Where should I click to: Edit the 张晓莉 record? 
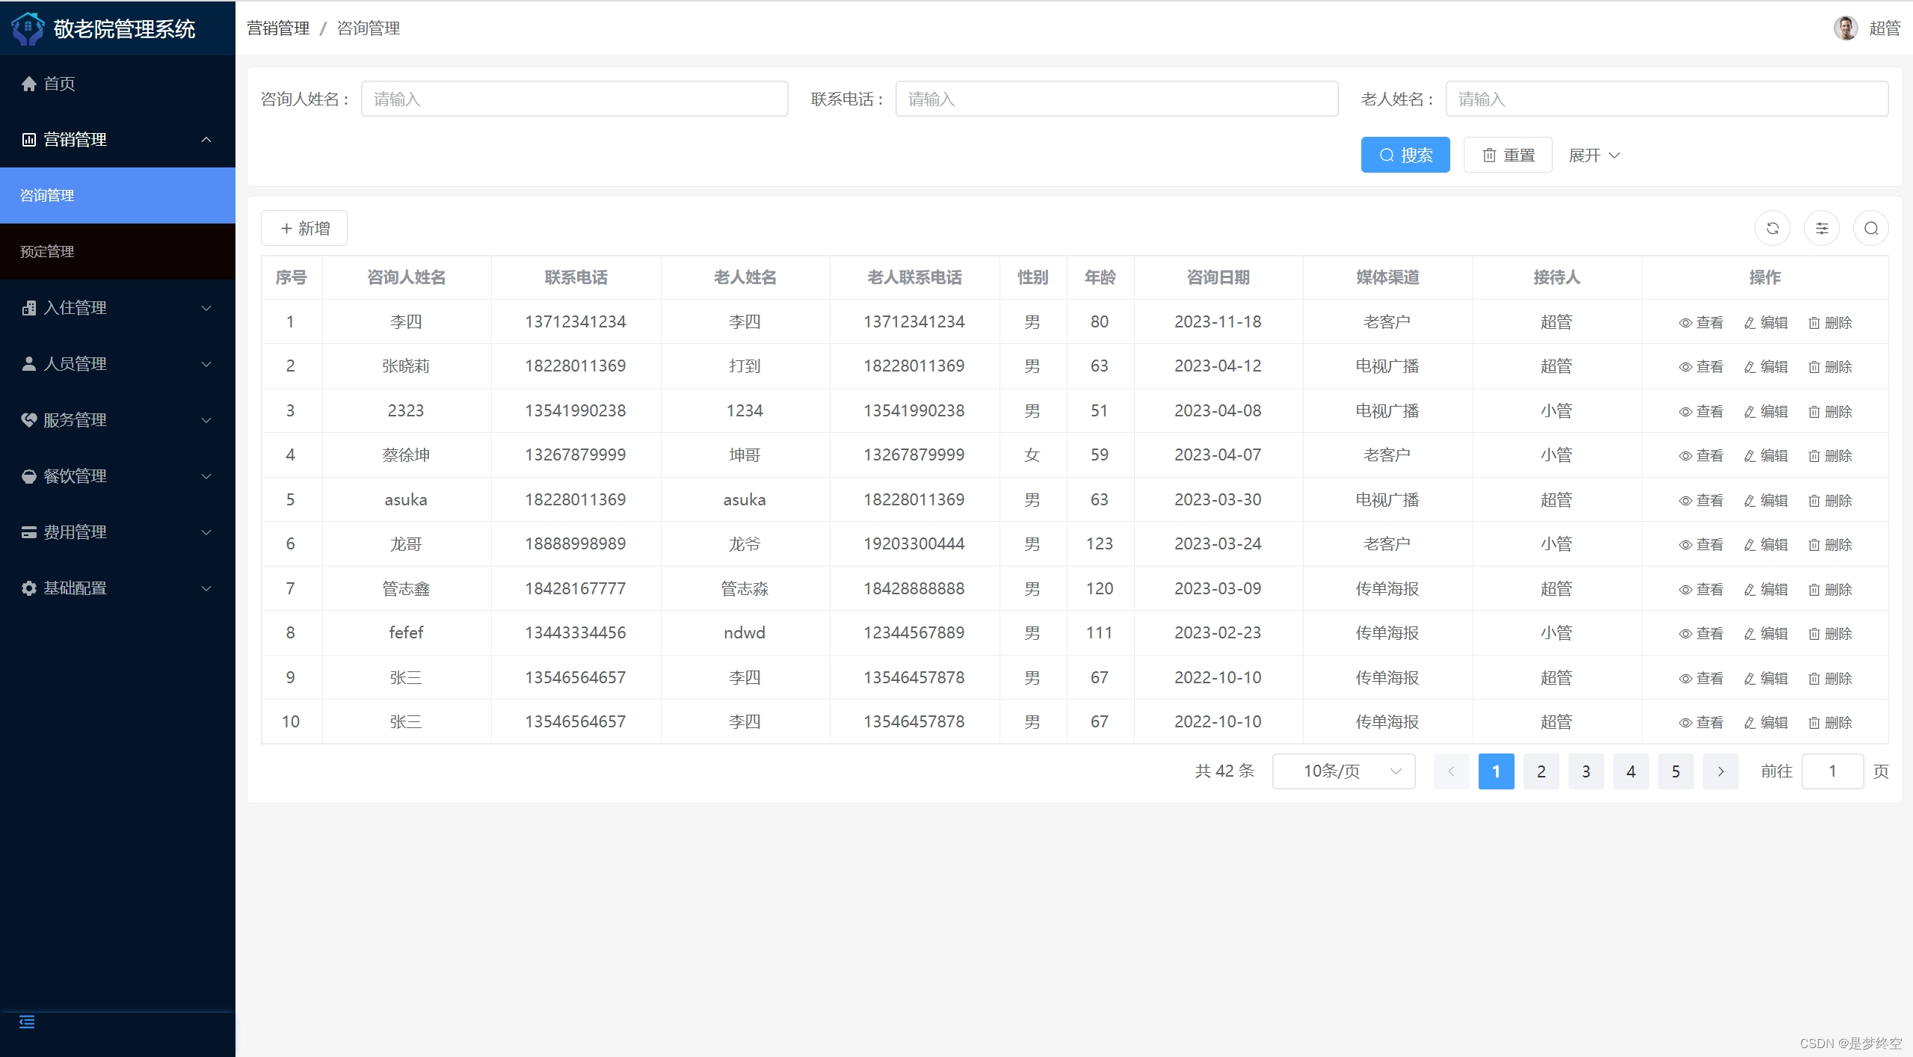coord(1766,366)
